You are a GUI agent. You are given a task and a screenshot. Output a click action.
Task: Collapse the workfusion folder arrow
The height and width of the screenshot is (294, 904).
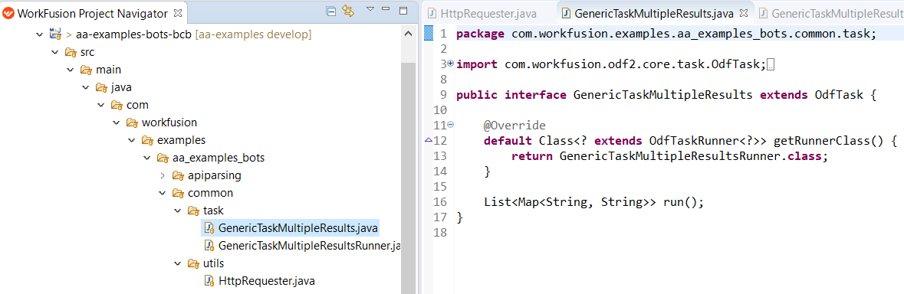pos(116,122)
